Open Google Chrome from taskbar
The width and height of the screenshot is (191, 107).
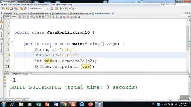[x=64, y=104]
